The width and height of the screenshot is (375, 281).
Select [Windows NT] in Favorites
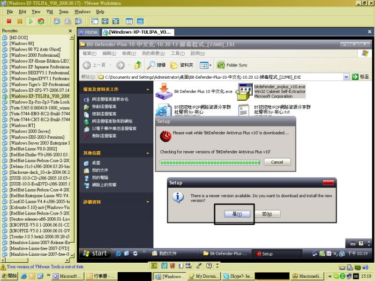(x=22, y=126)
